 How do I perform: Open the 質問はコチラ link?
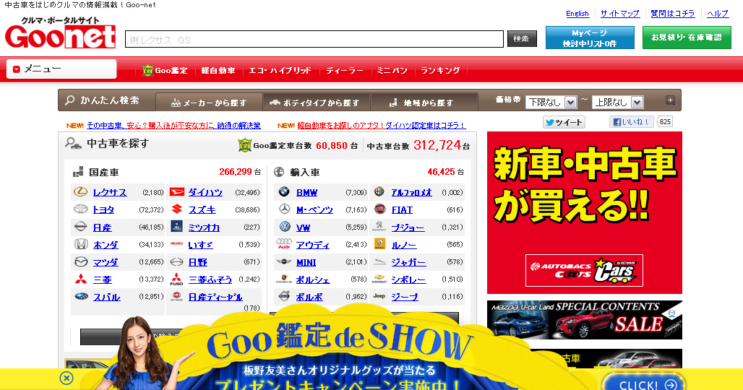(x=672, y=14)
